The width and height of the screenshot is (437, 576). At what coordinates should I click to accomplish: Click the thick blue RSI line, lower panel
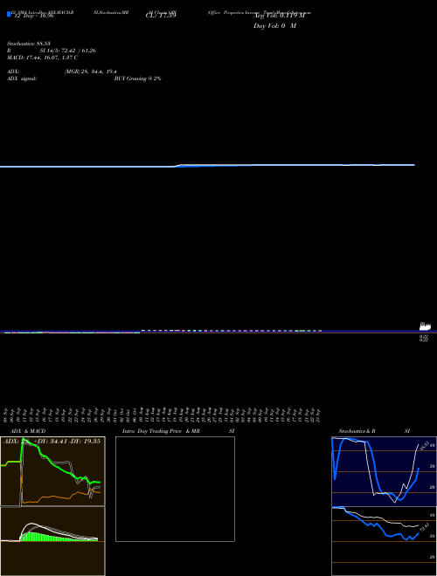pyautogui.click(x=375, y=524)
